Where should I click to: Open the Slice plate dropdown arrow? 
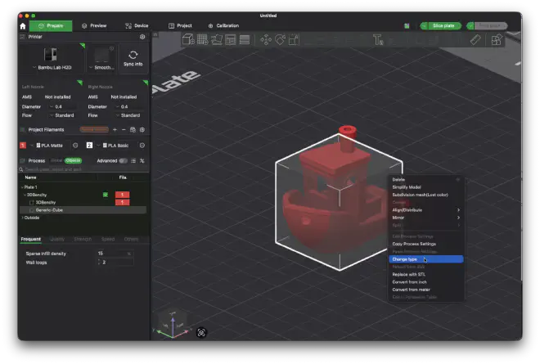[424, 26]
